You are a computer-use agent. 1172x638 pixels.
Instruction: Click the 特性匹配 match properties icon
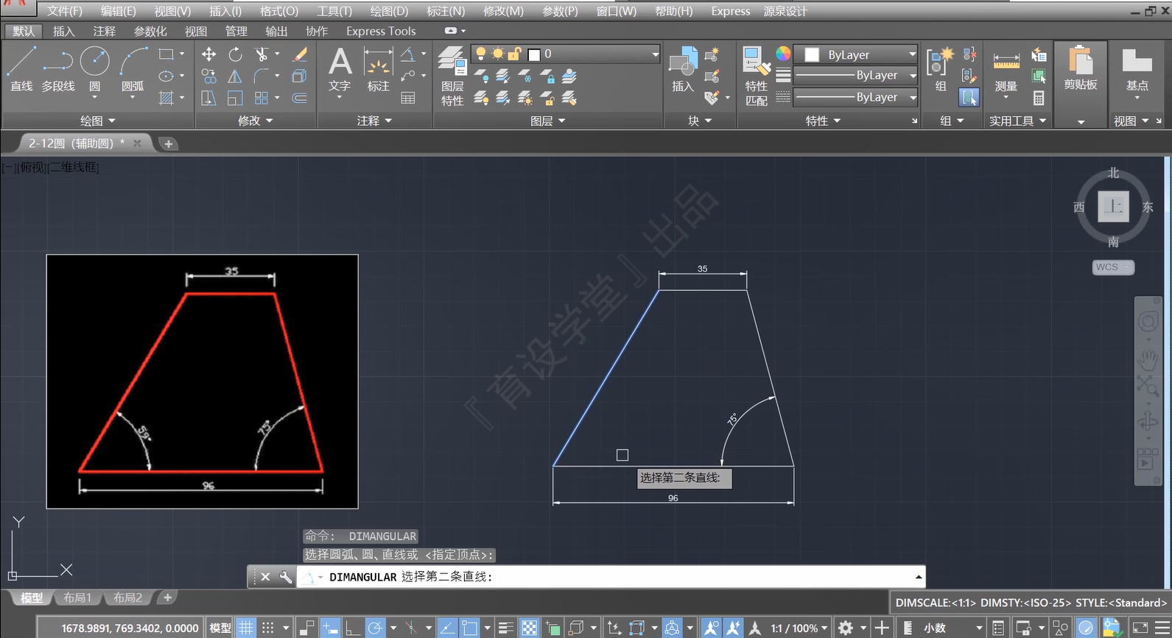tap(757, 76)
